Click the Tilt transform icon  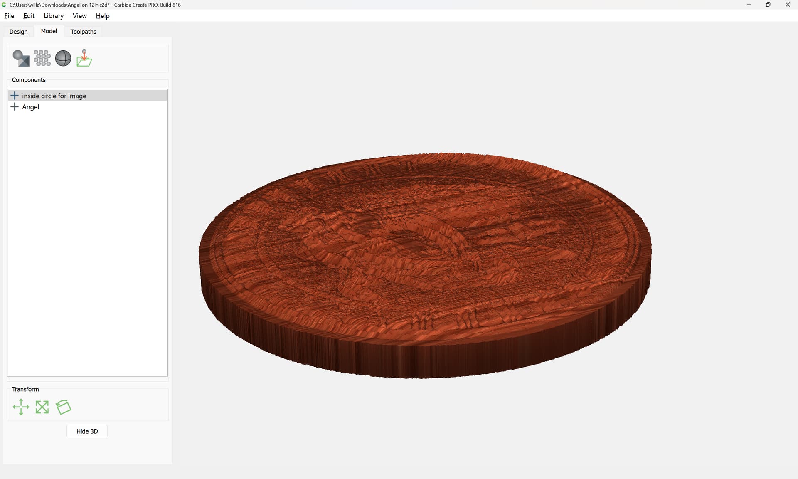(64, 407)
